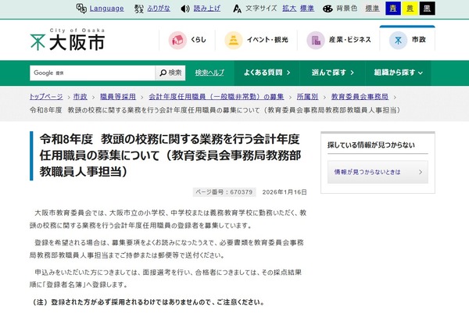This screenshot has width=469, height=318.
Task: Click the blue city emblem 市政 icon
Action: coord(398,40)
